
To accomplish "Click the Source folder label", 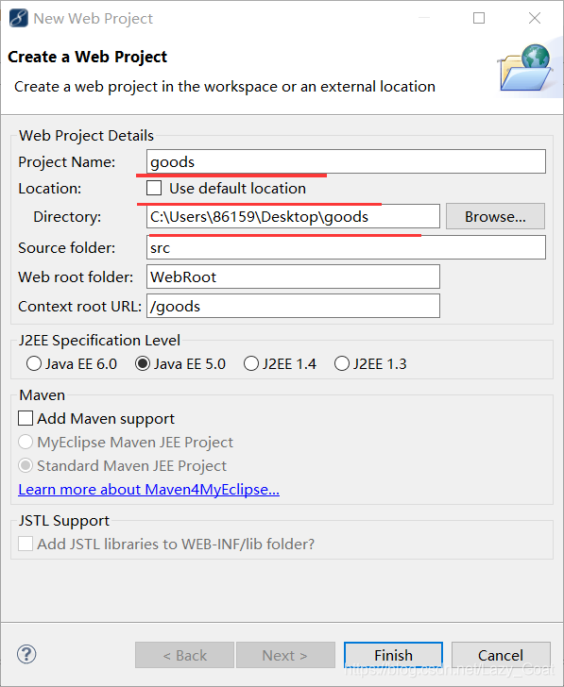I will tap(67, 248).
